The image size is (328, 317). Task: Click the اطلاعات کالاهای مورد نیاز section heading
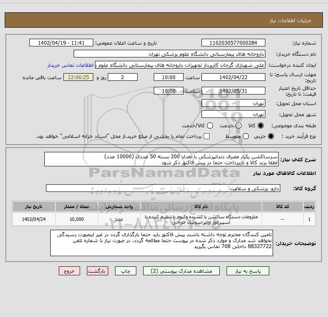[x=285, y=173]
